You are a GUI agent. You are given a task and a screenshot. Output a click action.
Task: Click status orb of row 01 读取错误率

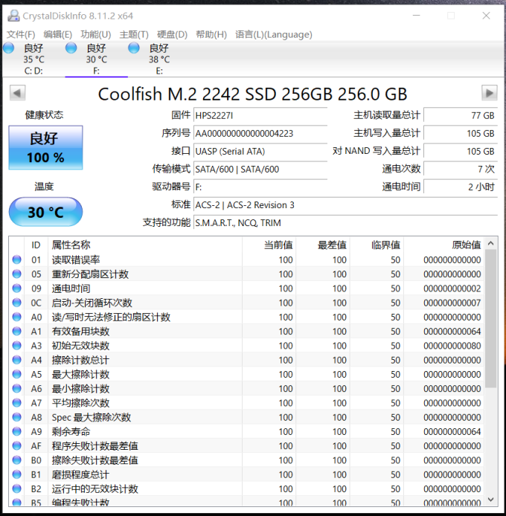17,259
